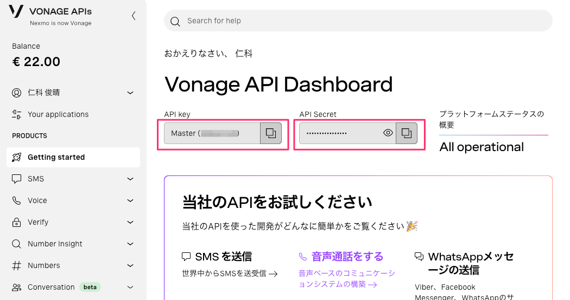This screenshot has height=300, width=570.
Task: Open 音声ベースのコミュニケーションシステムの構築 link
Action: [x=346, y=278]
